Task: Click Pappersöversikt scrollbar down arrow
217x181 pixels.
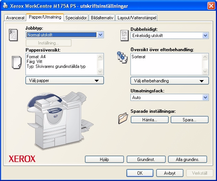Action: point(100,71)
